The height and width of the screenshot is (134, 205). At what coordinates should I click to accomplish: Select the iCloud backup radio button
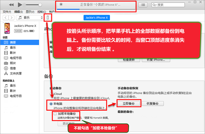click(51, 94)
